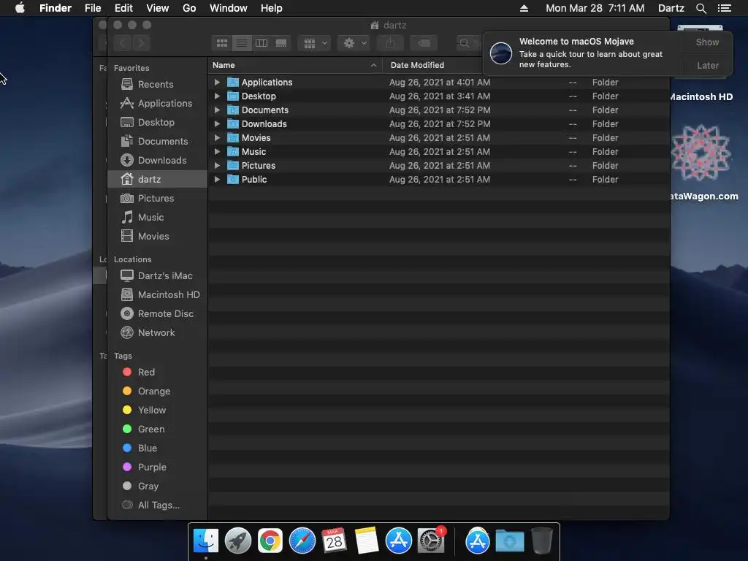The width and height of the screenshot is (748, 561).
Task: Select Dartz's iMac under Locations
Action: [x=156, y=275]
